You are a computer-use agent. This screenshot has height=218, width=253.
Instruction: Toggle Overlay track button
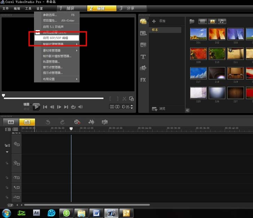pos(17,163)
